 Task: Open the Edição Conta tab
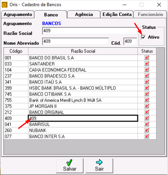[x=117, y=15]
